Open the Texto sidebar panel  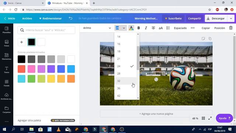point(7,70)
